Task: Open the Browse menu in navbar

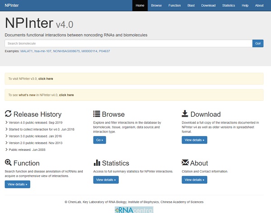Action: point(156,5)
